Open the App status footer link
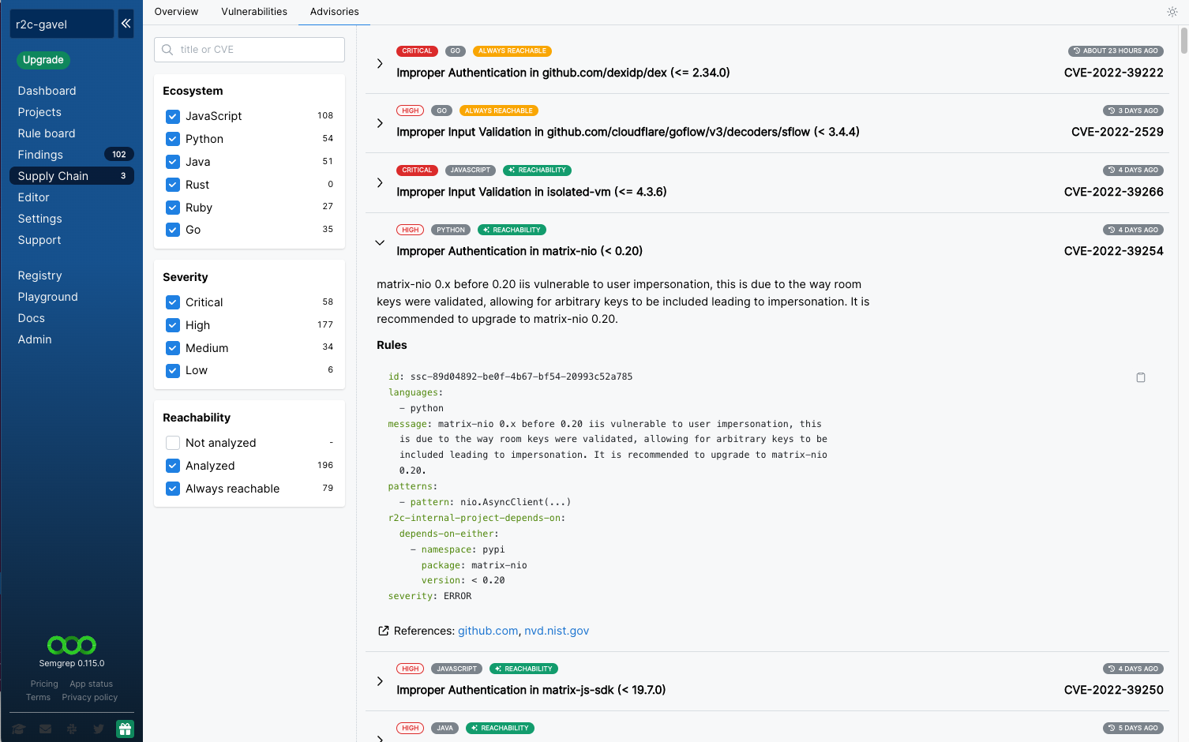Viewport: 1189px width, 742px height. 91,684
